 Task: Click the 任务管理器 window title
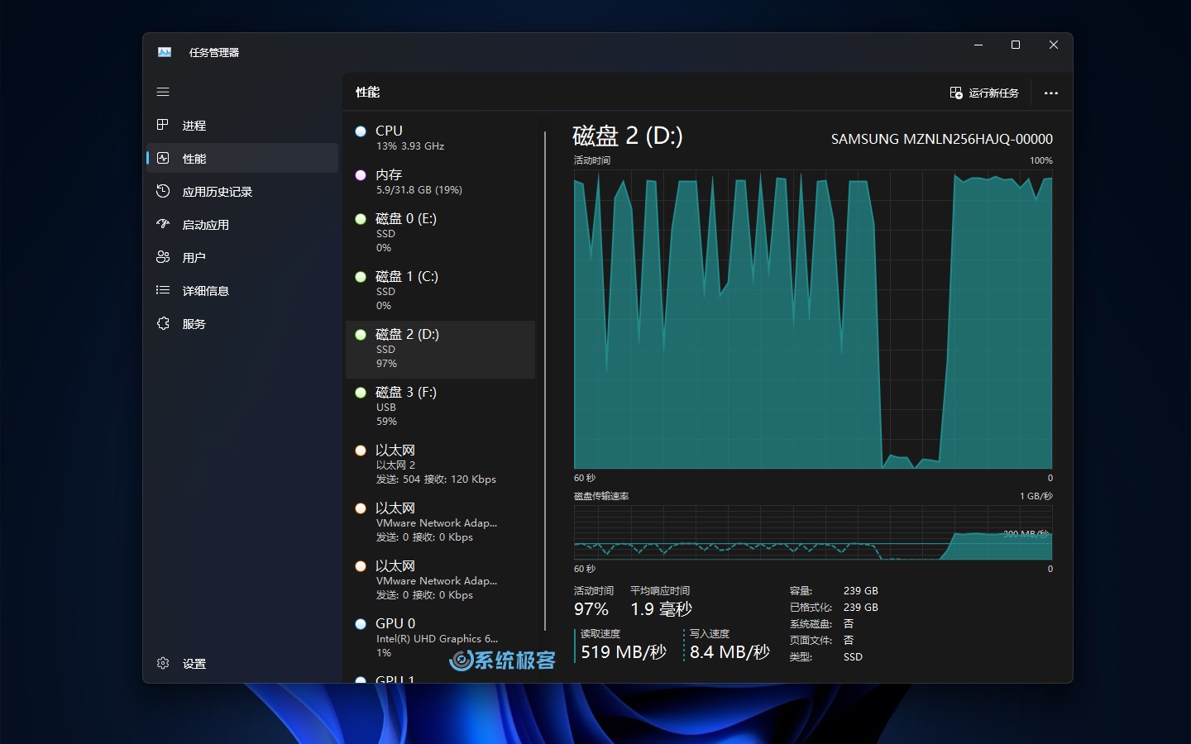(x=214, y=52)
